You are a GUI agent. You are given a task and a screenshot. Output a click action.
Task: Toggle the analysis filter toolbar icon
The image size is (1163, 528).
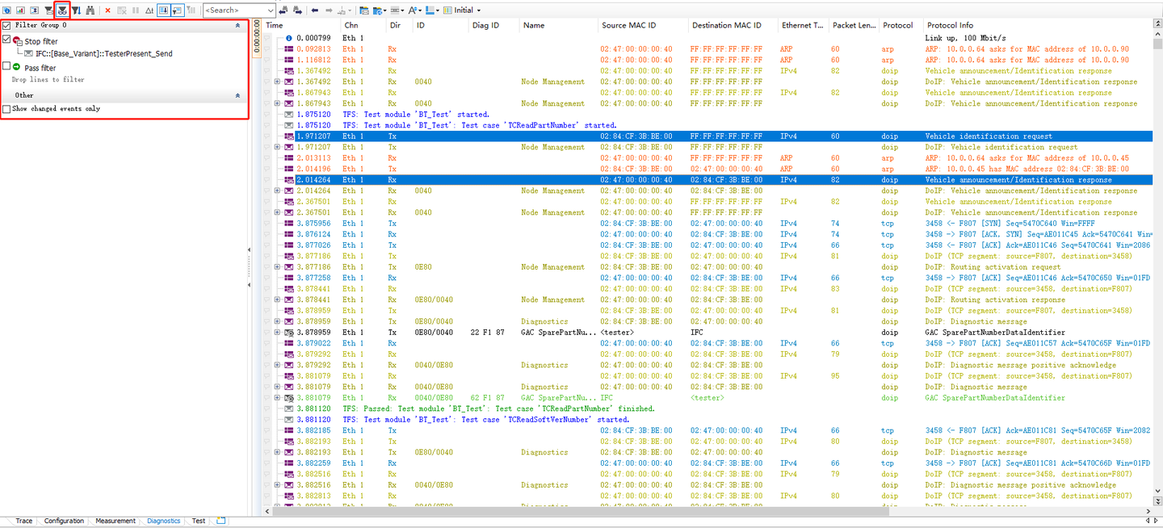click(x=61, y=10)
